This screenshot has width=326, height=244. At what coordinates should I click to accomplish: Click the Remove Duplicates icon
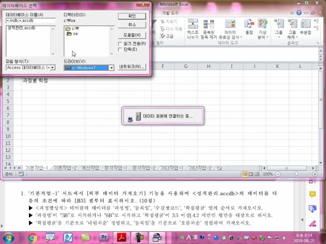point(209,24)
